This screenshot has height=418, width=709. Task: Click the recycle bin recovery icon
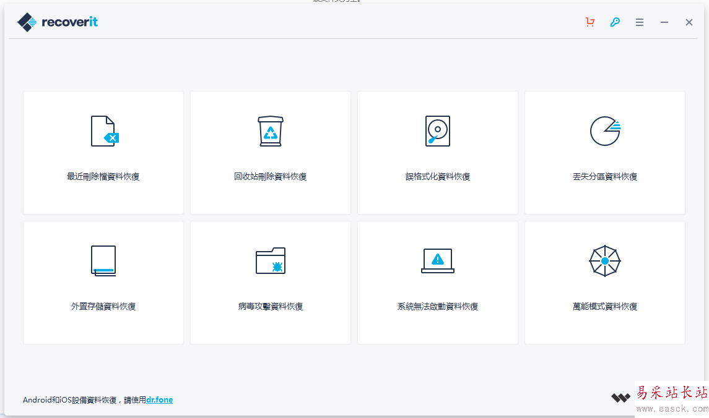tap(271, 131)
